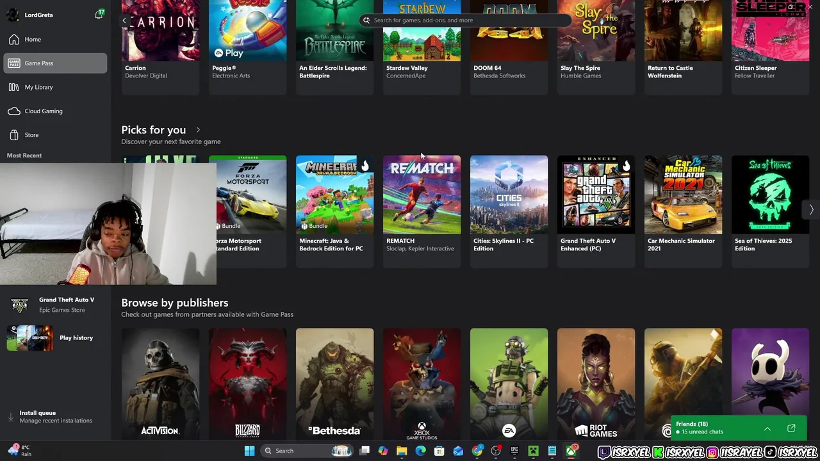The image size is (820, 461).
Task: Open the Cities: Skylines II card
Action: tap(509, 210)
